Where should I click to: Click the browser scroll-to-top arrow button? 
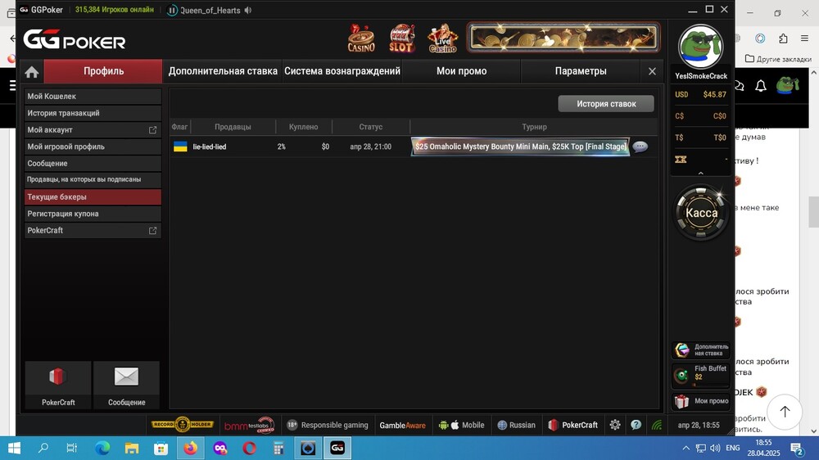785,412
